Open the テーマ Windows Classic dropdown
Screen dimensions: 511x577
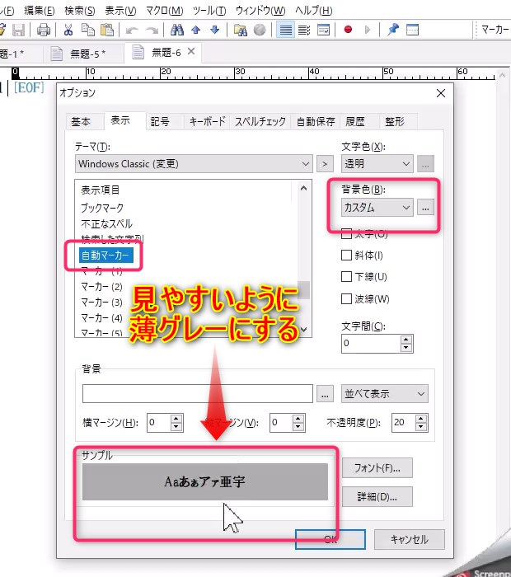(x=194, y=164)
